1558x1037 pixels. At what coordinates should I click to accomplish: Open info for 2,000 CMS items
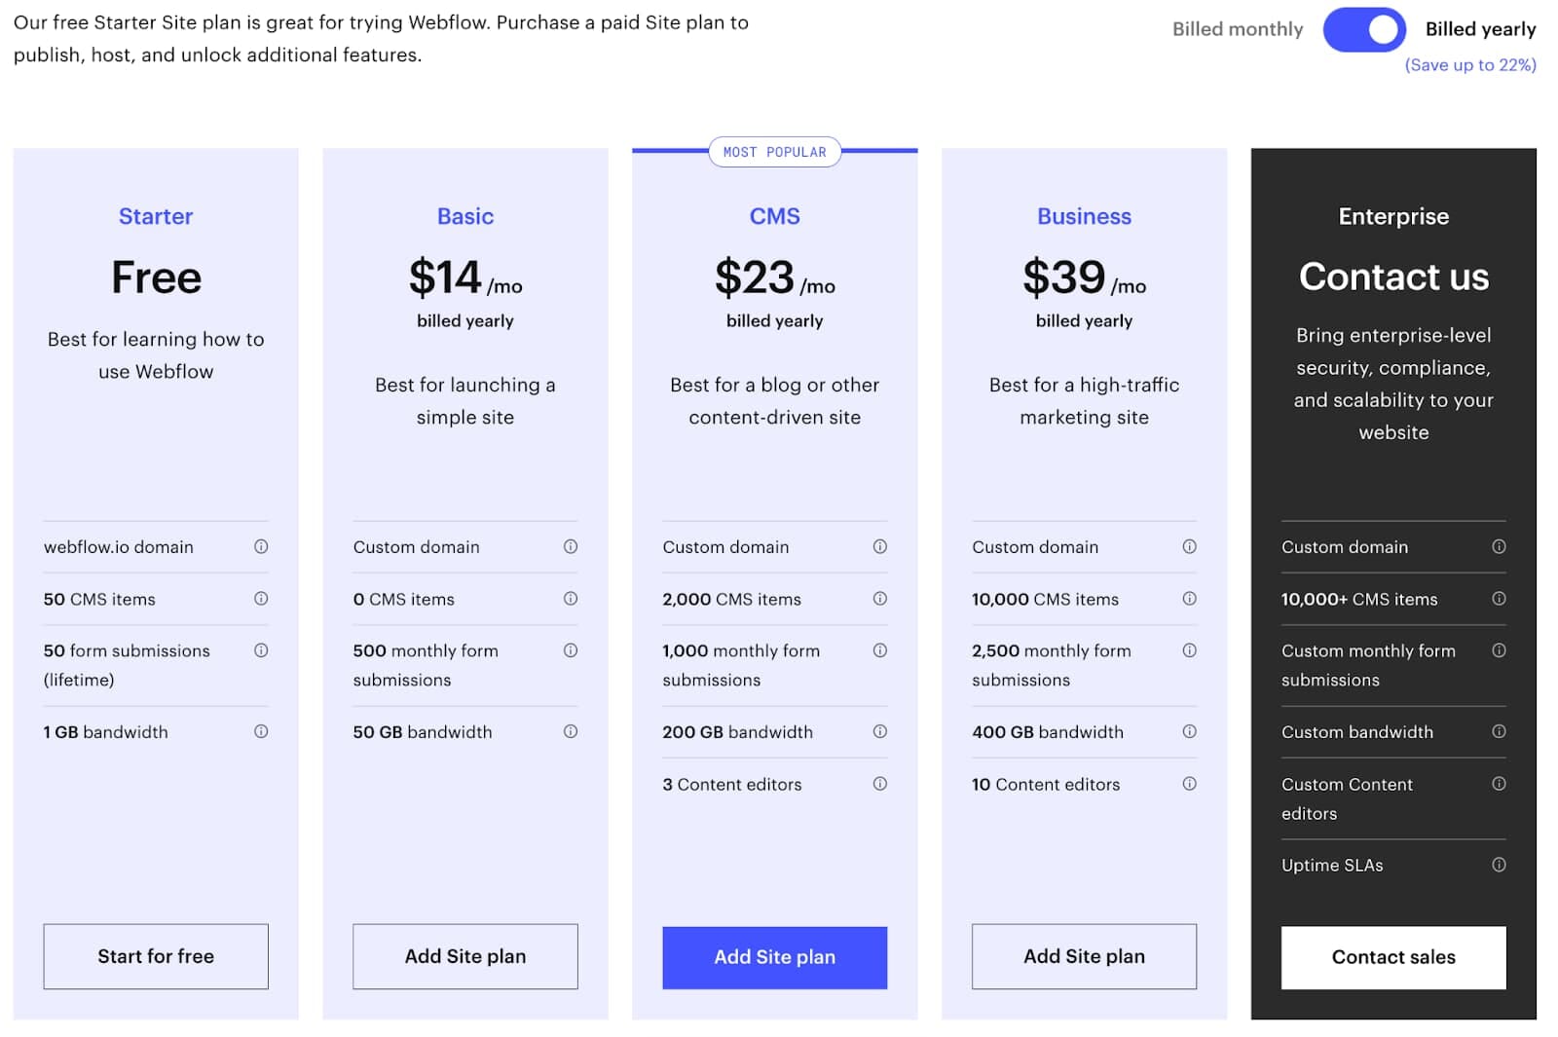[879, 599]
